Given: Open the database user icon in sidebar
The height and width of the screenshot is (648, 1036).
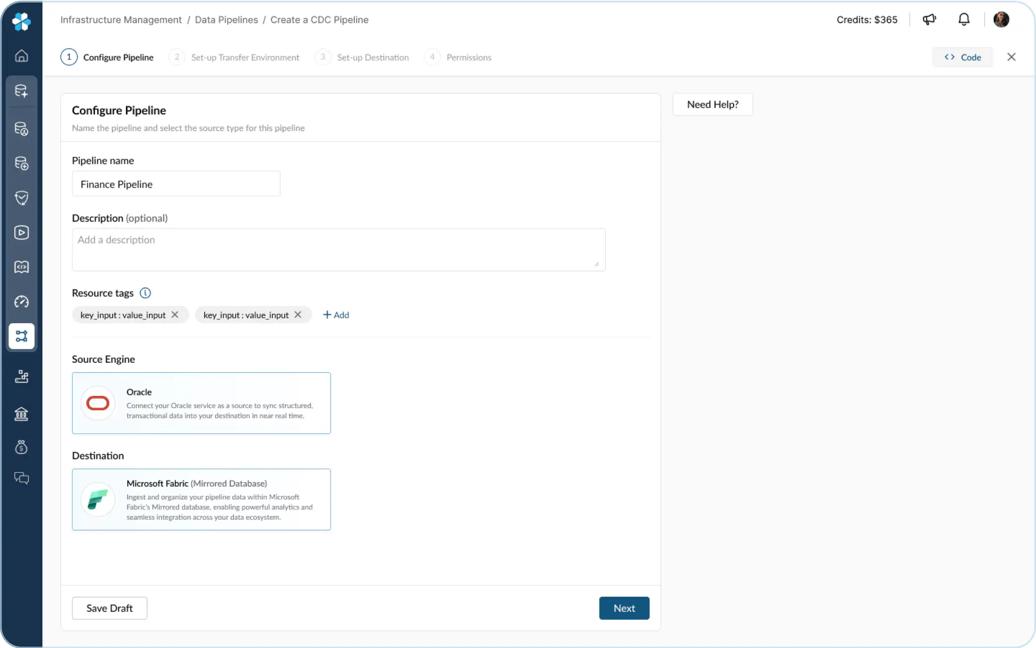Looking at the screenshot, I should (21, 128).
